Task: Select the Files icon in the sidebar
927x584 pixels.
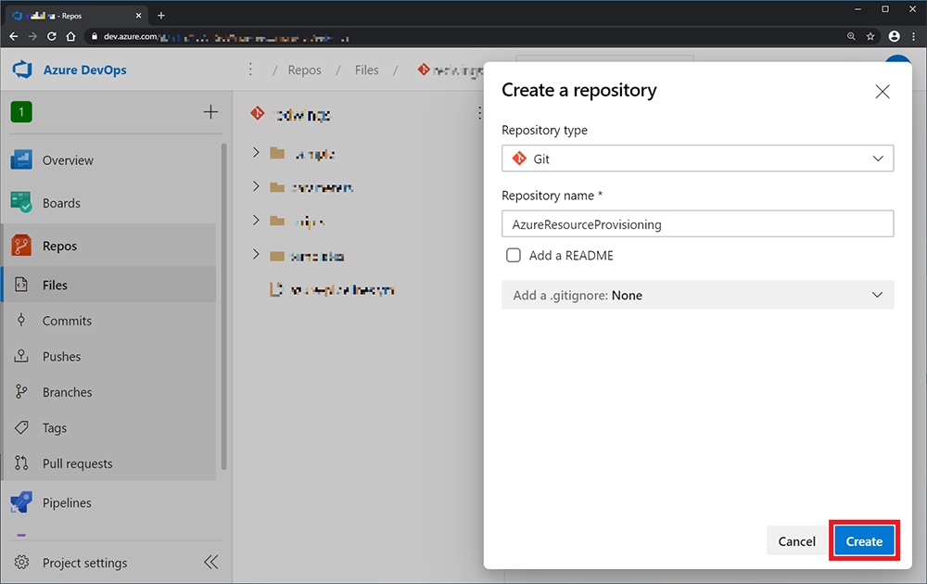Action: tap(21, 285)
